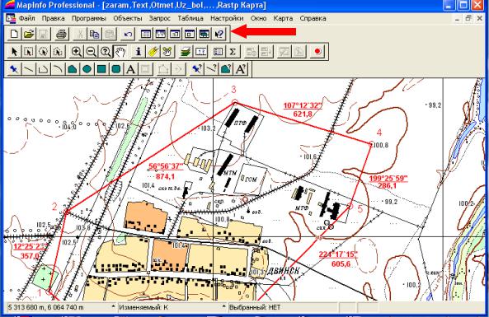This screenshot has width=489, height=317.
Task: Activate the Zoom-in magnifier tool
Action: [x=77, y=51]
